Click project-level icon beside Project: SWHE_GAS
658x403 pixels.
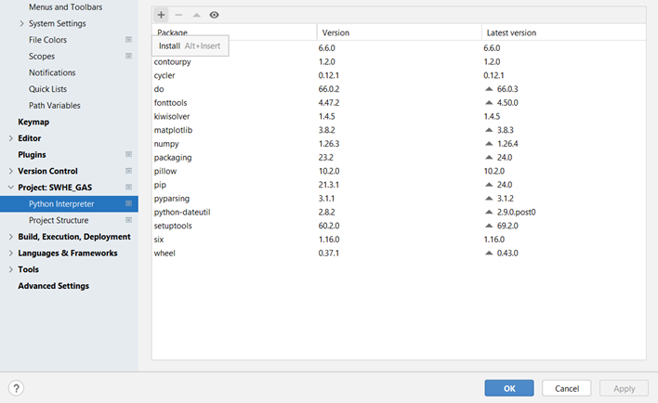pos(129,188)
